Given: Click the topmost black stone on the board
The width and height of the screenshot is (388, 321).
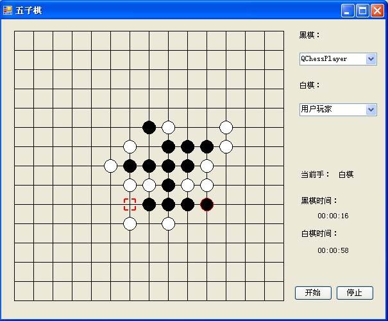Looking at the screenshot, I should click(x=149, y=127).
